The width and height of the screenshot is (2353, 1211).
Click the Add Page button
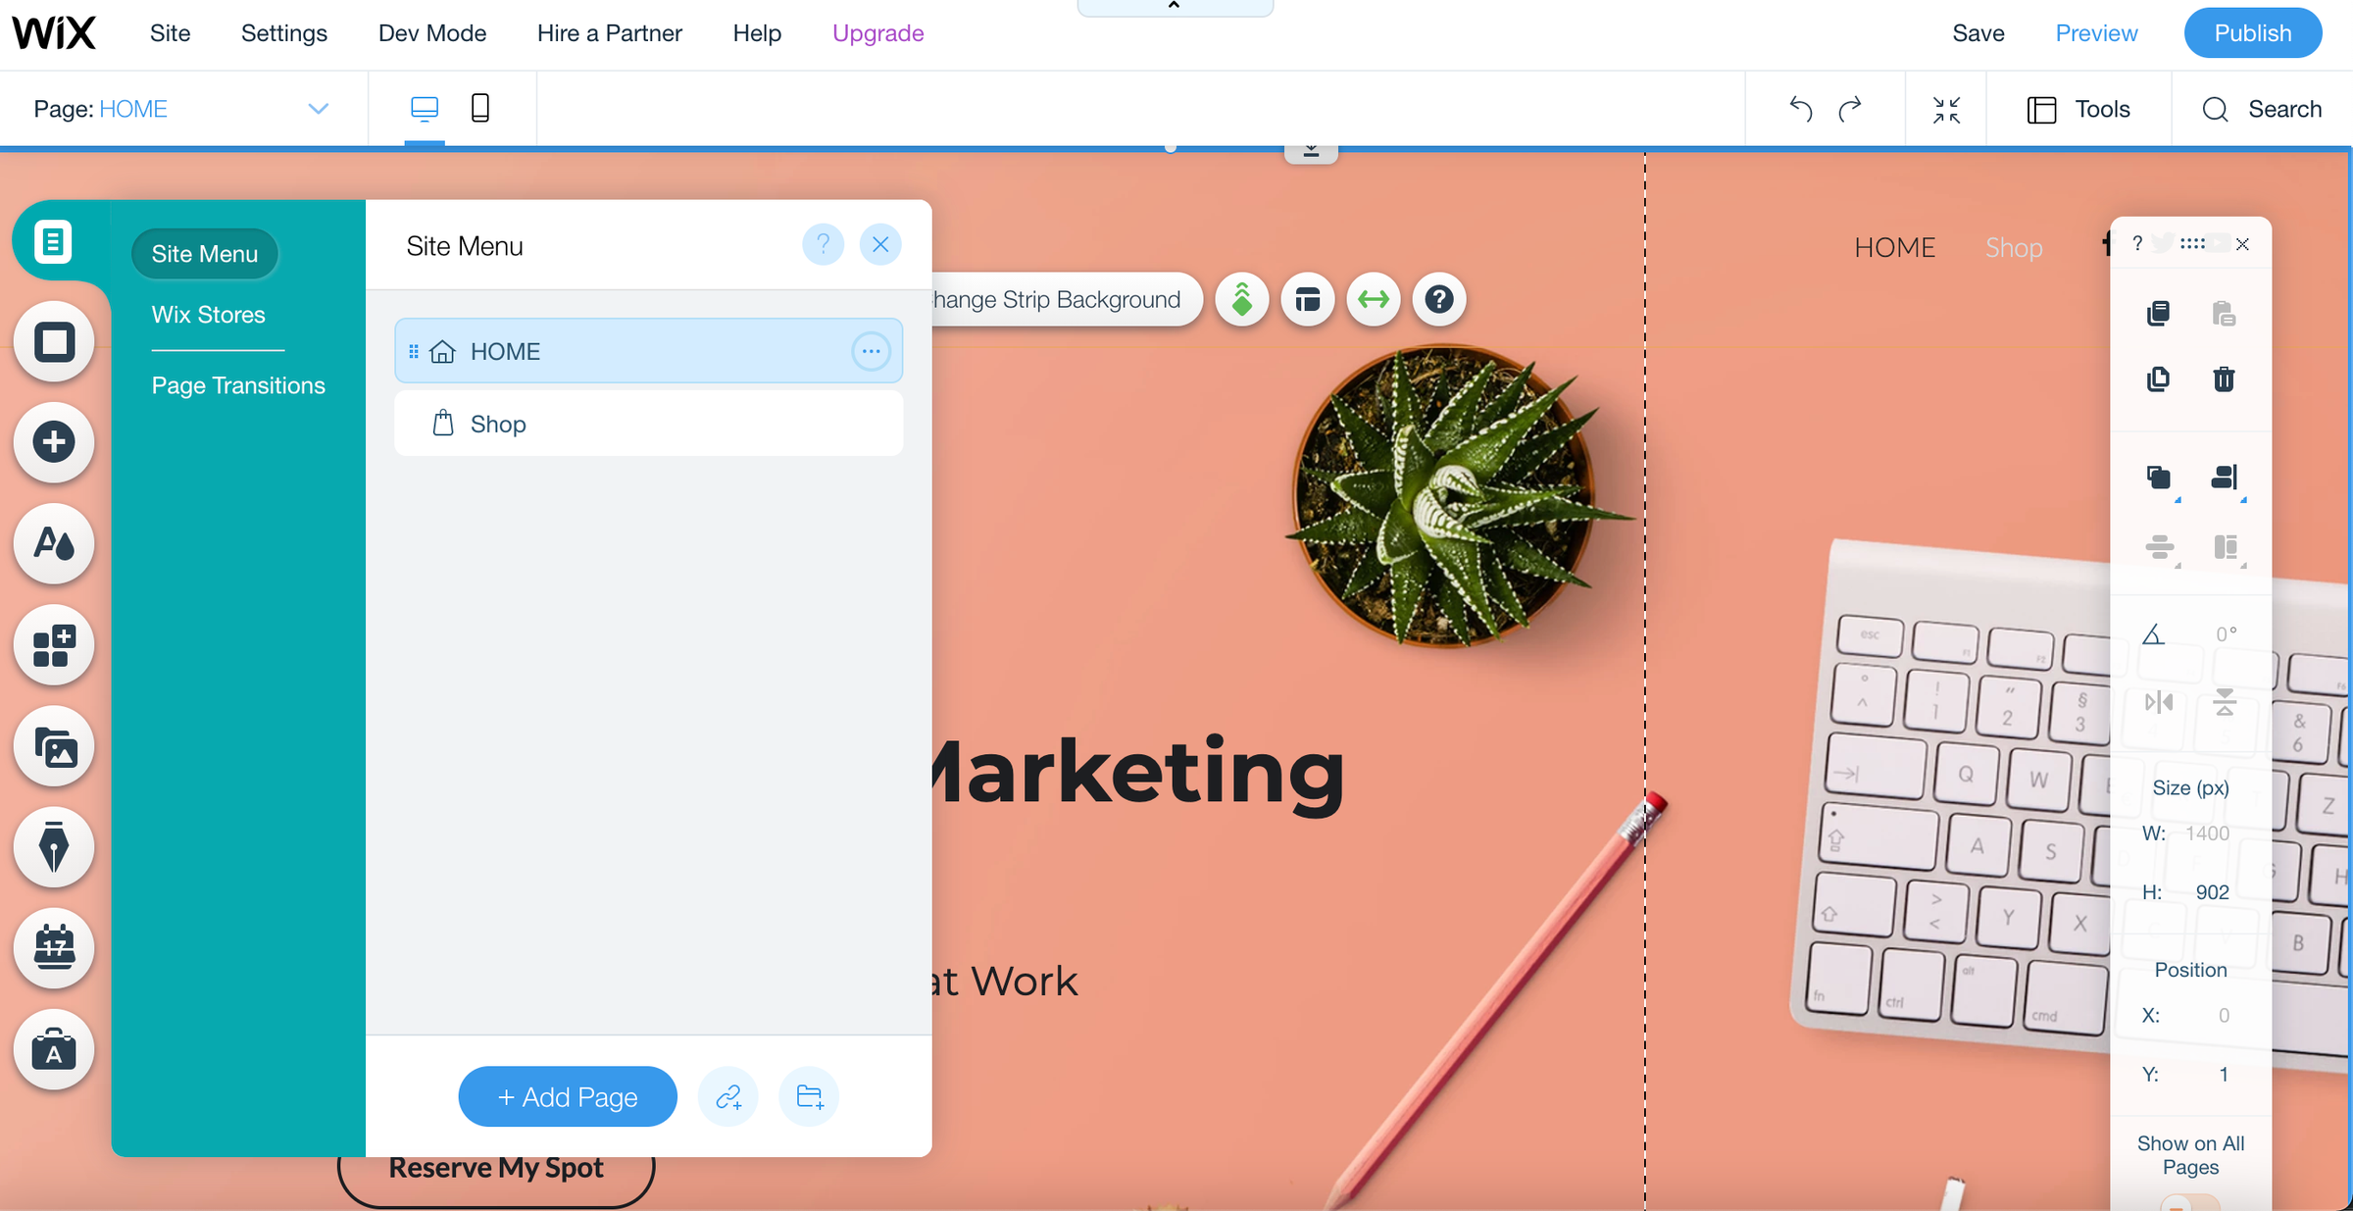pyautogui.click(x=568, y=1096)
